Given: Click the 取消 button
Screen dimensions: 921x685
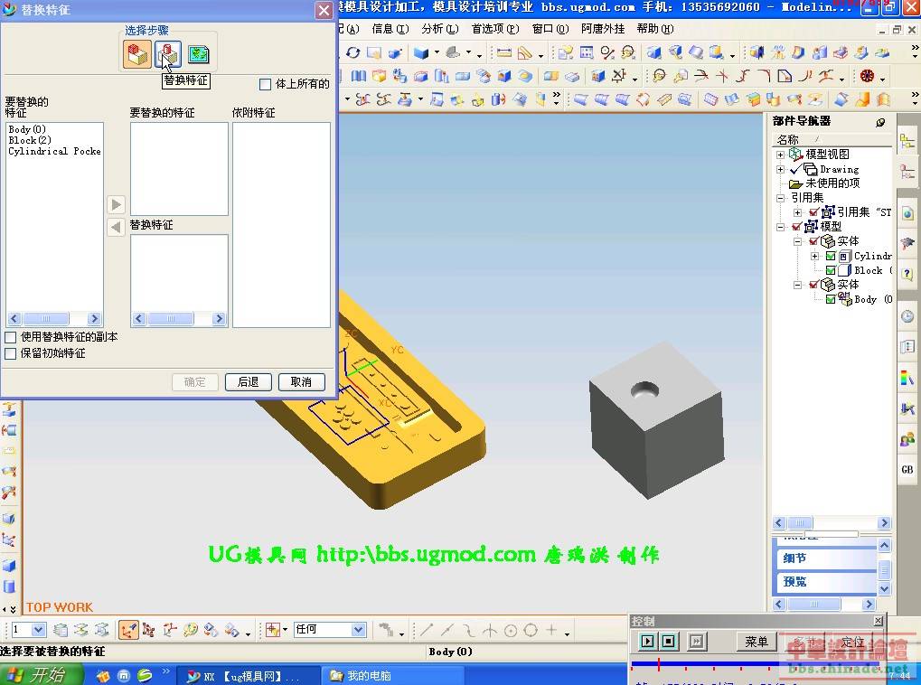Looking at the screenshot, I should tap(301, 382).
